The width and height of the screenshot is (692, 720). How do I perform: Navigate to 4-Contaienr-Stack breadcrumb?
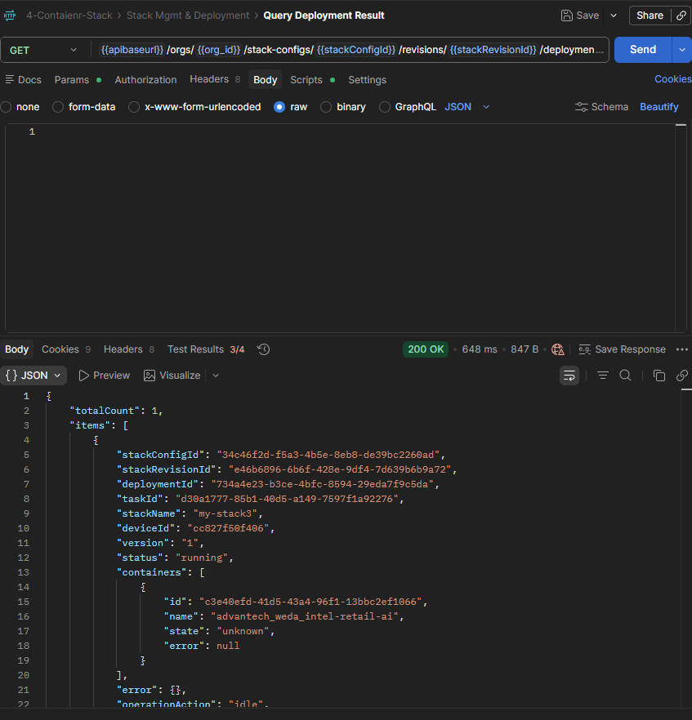(69, 16)
